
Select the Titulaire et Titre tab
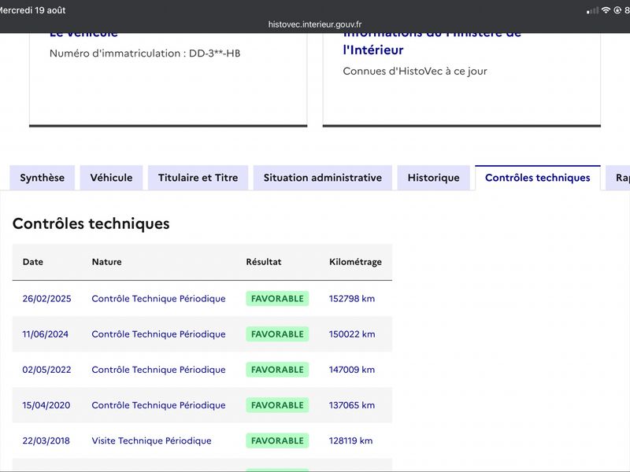[198, 178]
